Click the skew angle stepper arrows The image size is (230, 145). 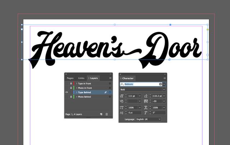click(150, 113)
